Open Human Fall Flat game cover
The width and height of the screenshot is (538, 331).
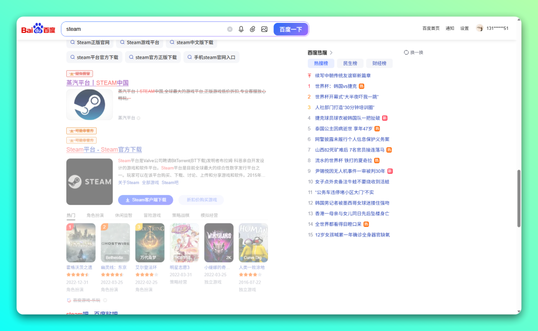pyautogui.click(x=253, y=243)
